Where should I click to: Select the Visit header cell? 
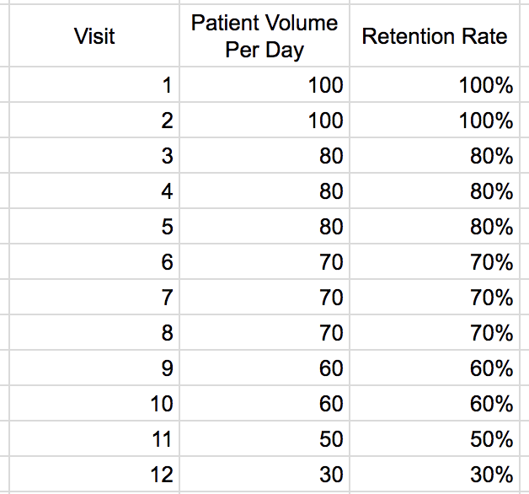(x=94, y=36)
